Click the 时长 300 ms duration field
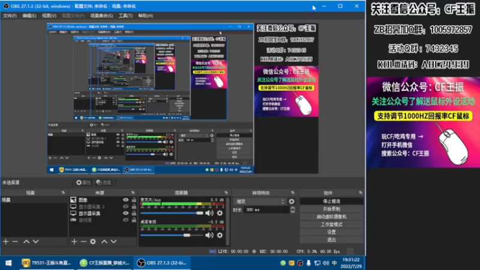 [x=266, y=209]
